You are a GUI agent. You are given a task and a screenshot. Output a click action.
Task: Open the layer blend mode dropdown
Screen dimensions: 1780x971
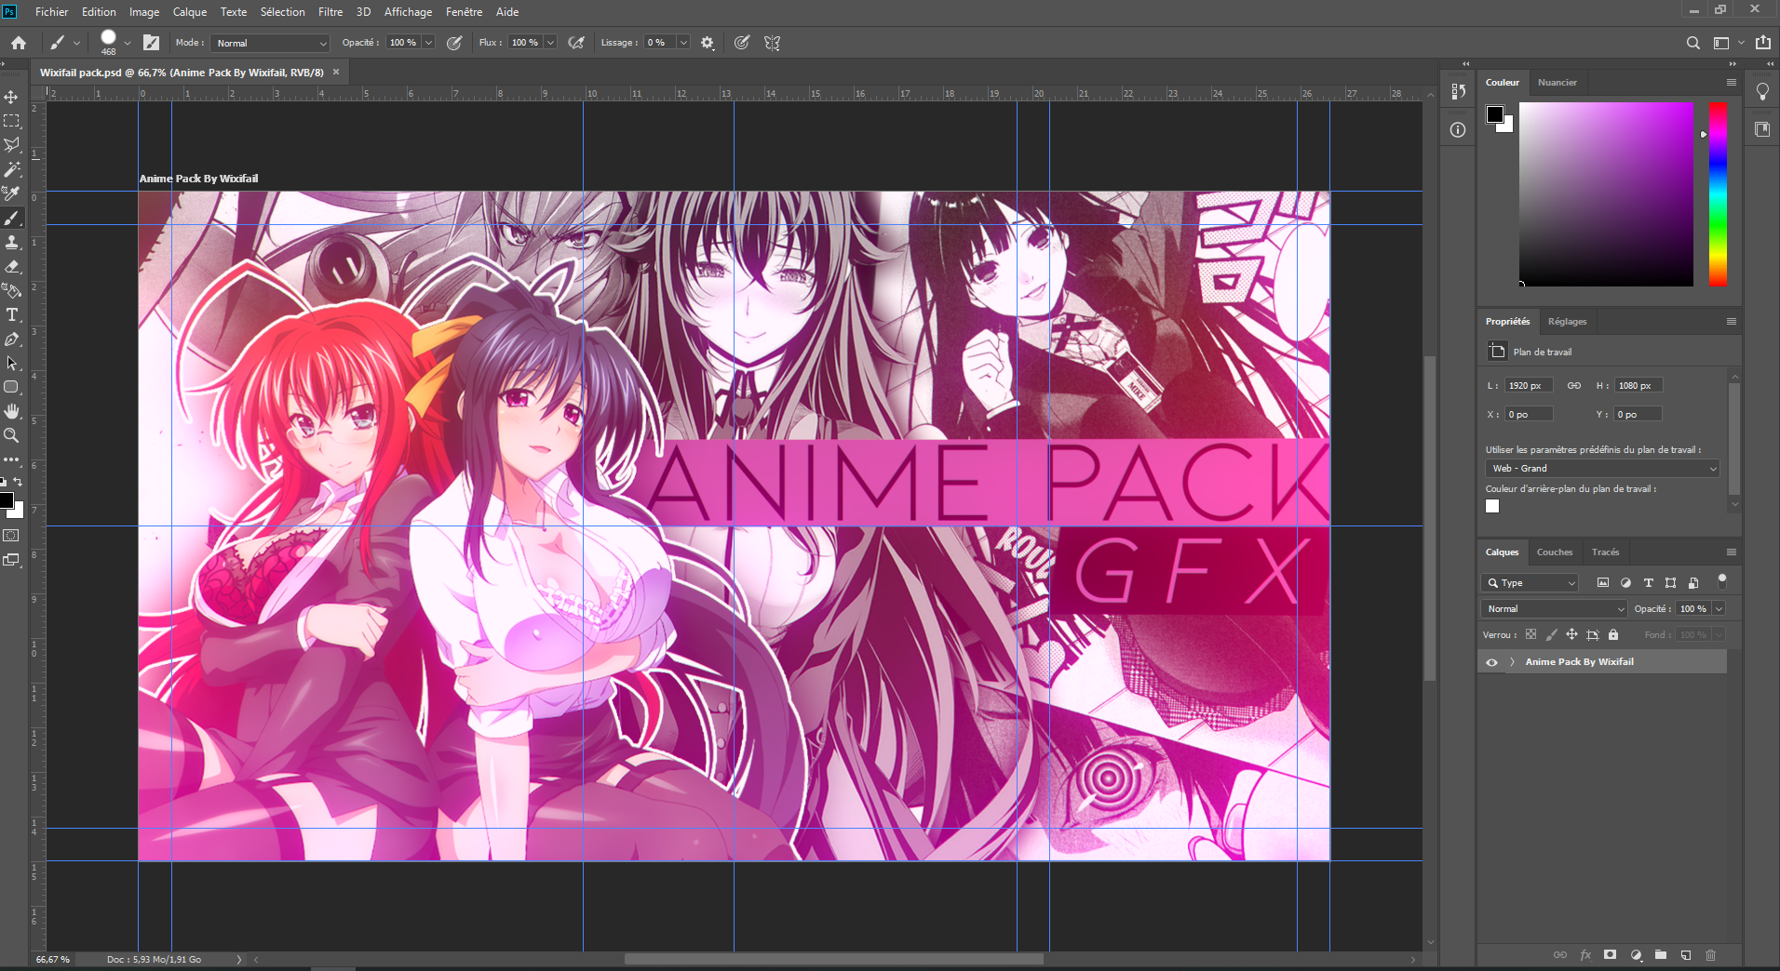(x=1554, y=608)
